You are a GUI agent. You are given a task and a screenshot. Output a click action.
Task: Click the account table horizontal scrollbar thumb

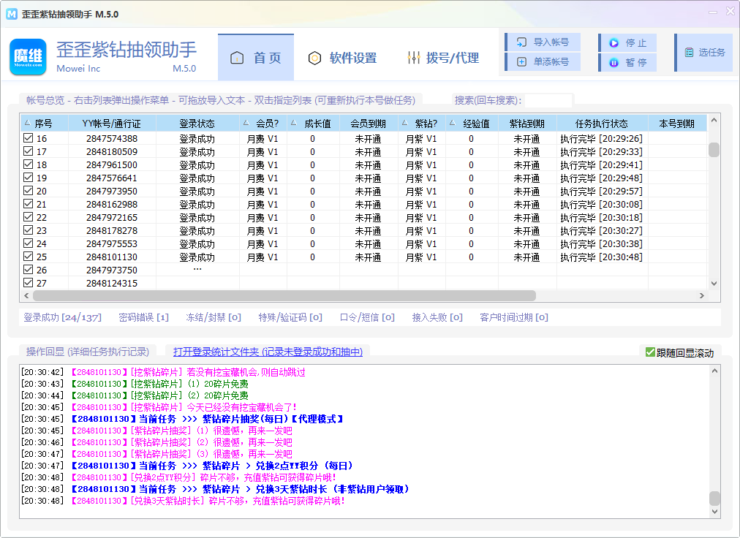(x=284, y=295)
